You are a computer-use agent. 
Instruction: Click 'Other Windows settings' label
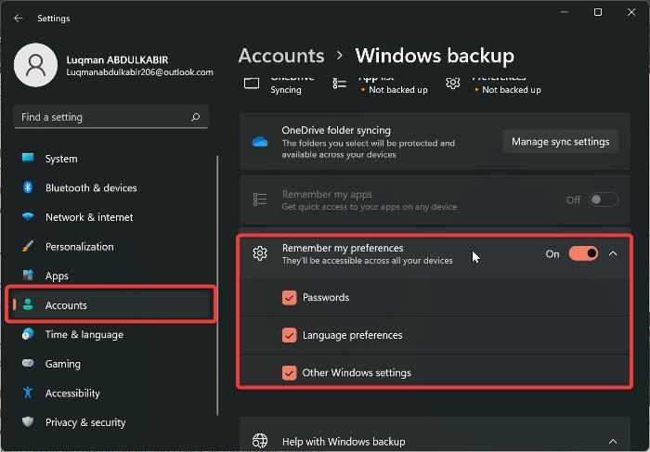point(357,373)
